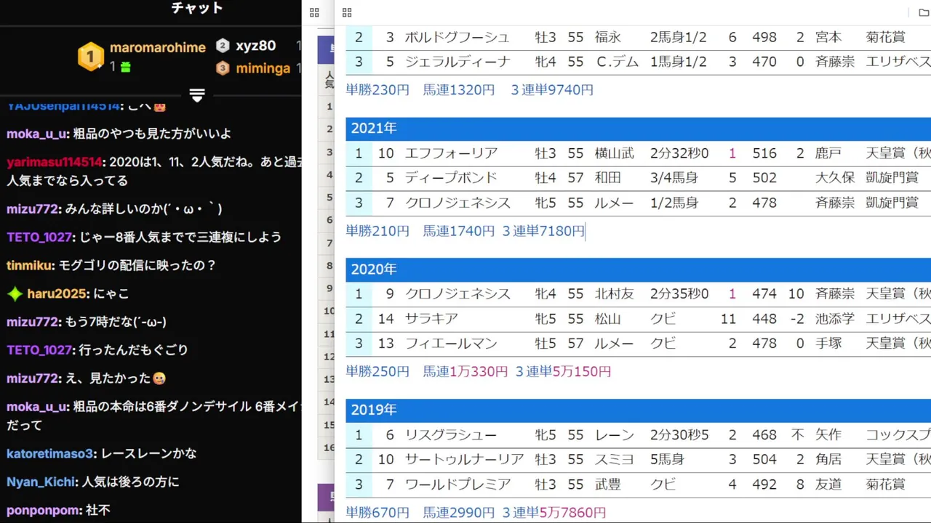Screen dimensions: 931x523
Task: Click the silver number 2 badge beside xyz80
Action: pyautogui.click(x=223, y=46)
